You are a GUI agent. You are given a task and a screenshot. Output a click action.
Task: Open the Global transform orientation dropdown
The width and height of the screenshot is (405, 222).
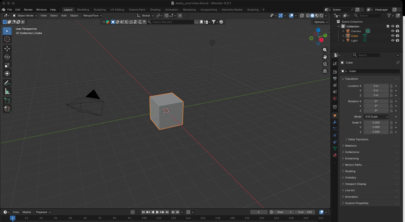point(145,16)
